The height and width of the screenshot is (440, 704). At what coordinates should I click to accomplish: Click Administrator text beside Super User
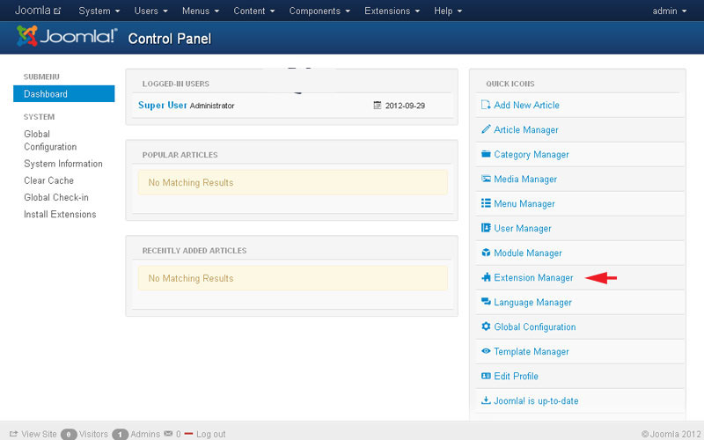pyautogui.click(x=212, y=106)
